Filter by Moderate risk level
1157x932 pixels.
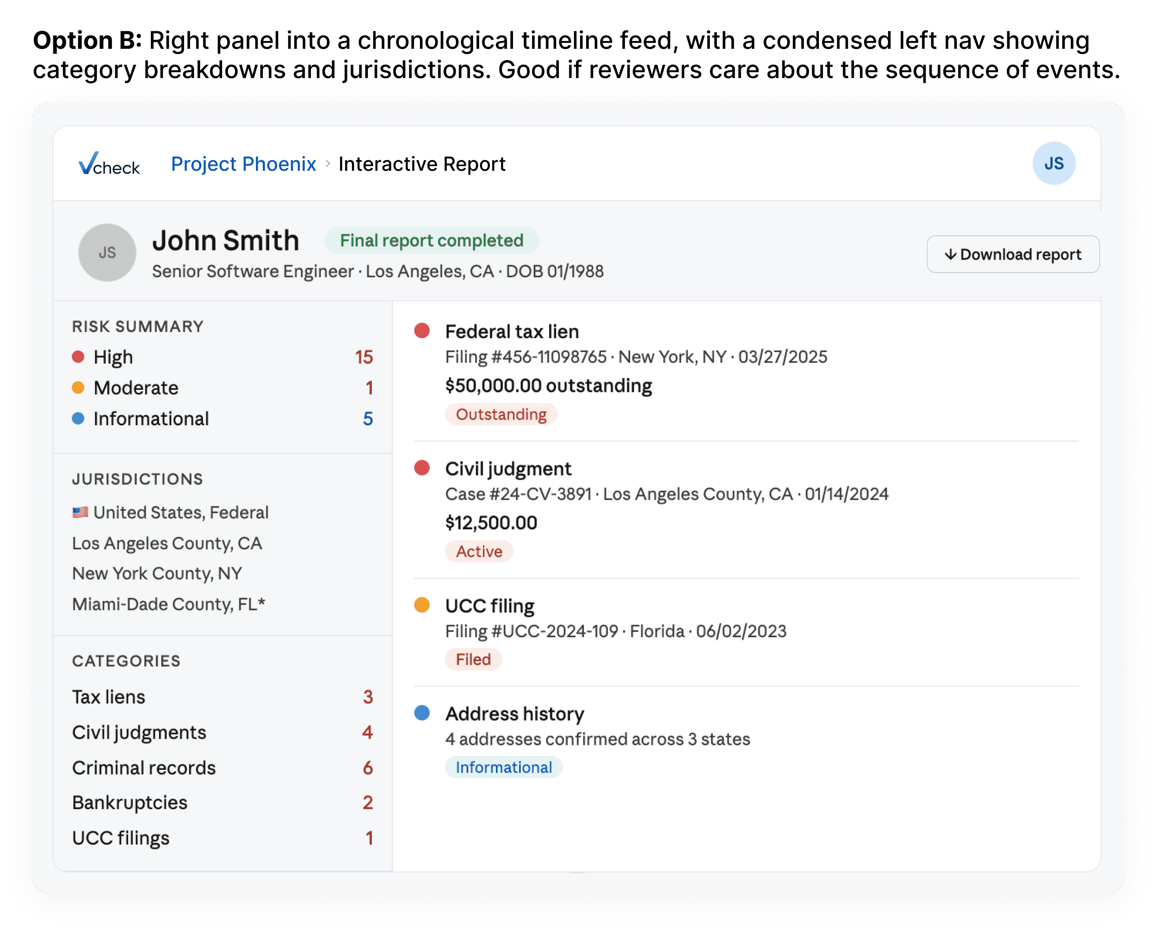click(136, 388)
